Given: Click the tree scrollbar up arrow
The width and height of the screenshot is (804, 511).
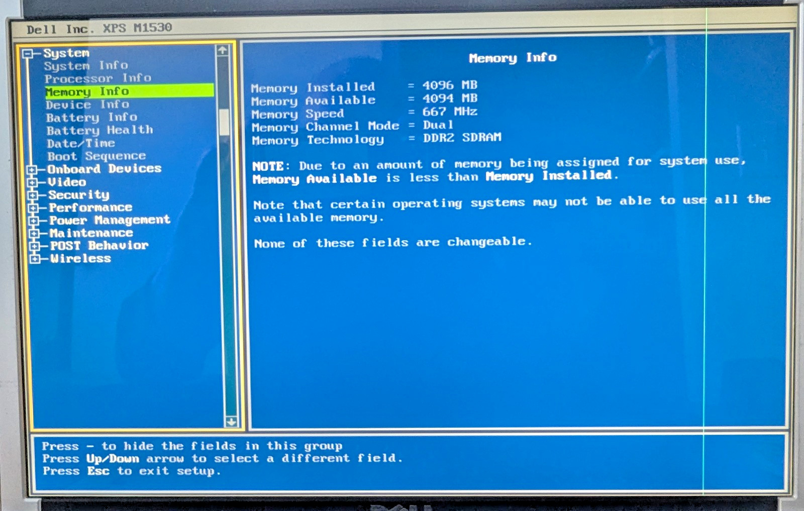Looking at the screenshot, I should point(223,50).
